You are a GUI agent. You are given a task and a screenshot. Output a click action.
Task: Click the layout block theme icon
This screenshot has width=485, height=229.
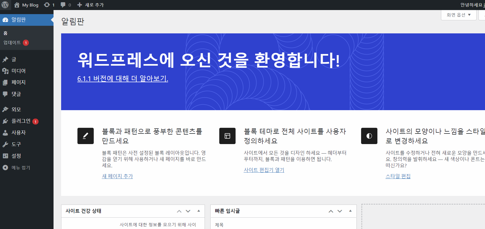click(227, 136)
